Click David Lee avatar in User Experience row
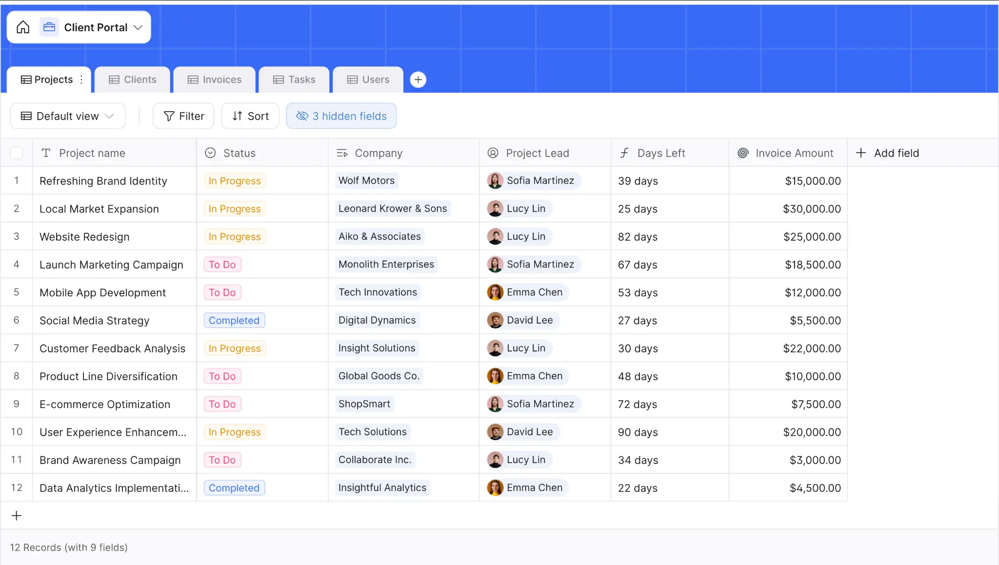 tap(495, 432)
